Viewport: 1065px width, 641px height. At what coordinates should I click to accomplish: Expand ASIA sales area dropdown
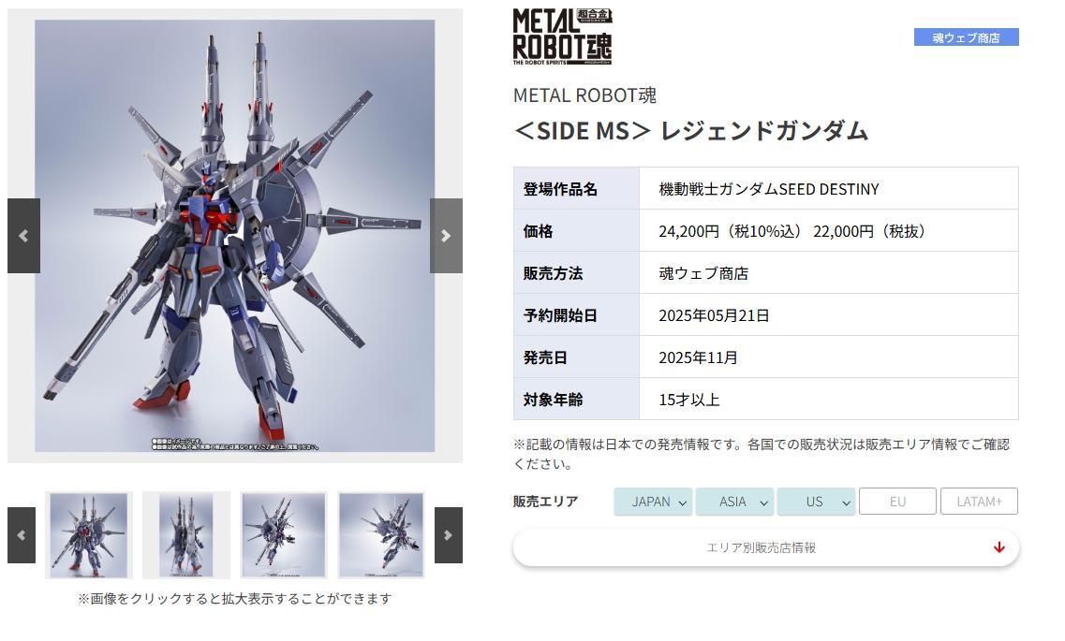tap(734, 502)
